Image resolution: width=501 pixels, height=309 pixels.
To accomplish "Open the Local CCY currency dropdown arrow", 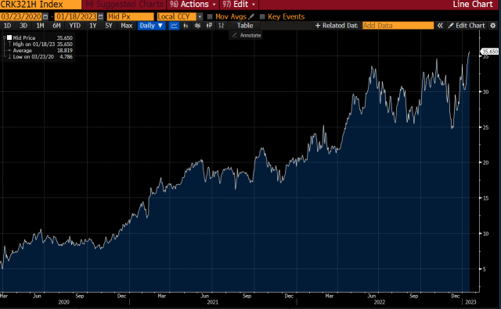I will tap(200, 16).
